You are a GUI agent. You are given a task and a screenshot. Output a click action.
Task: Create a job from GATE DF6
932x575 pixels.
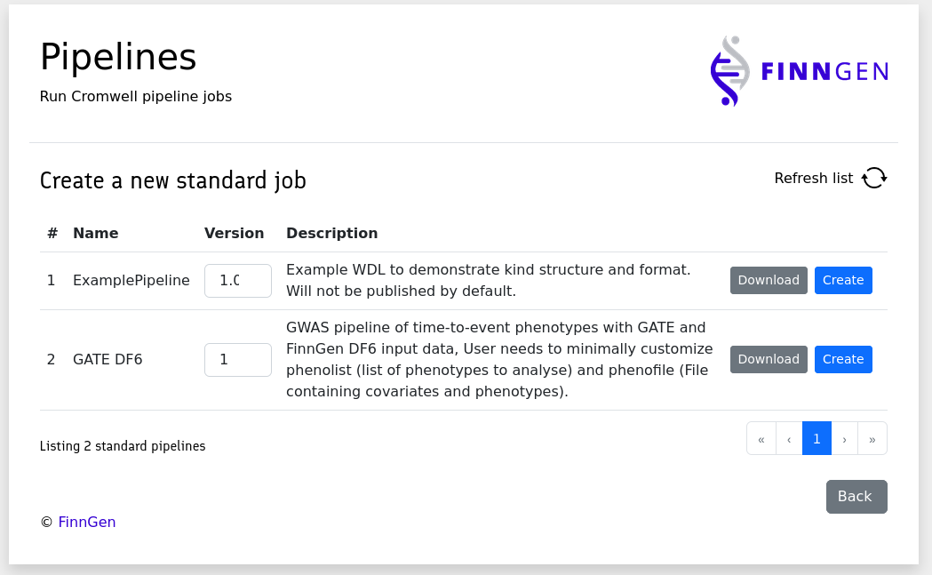843,359
